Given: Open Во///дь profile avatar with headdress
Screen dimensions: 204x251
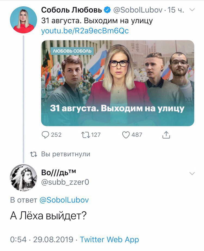Looking at the screenshot, I should (23, 178).
